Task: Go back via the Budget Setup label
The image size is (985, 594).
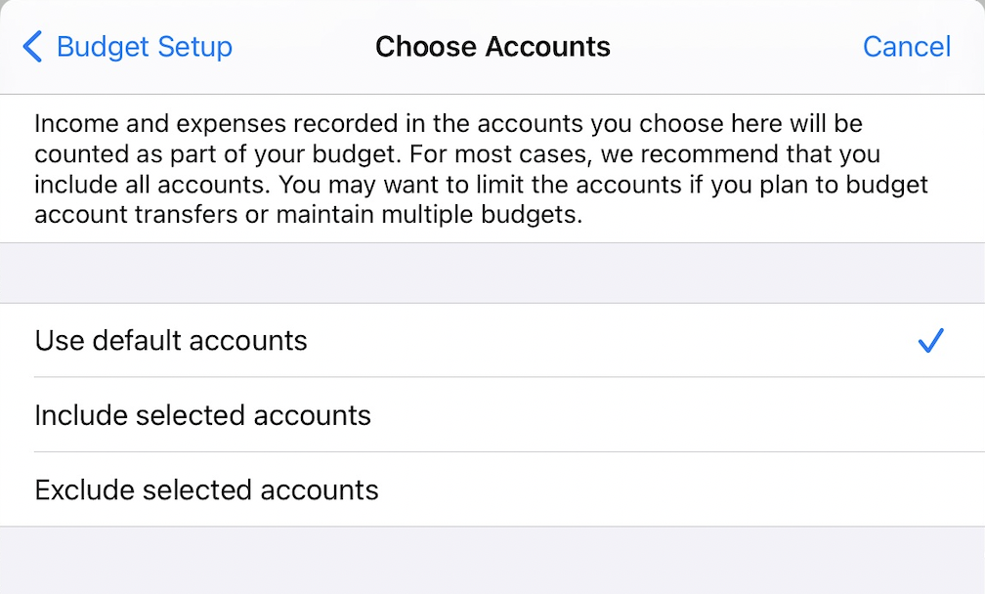Action: 145,47
